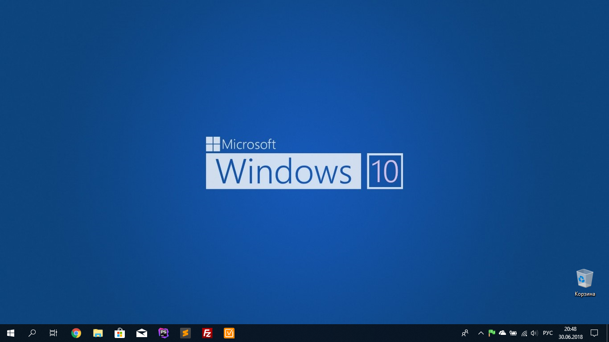
Task: Open the Wi-Fi network tray icon
Action: [524, 333]
